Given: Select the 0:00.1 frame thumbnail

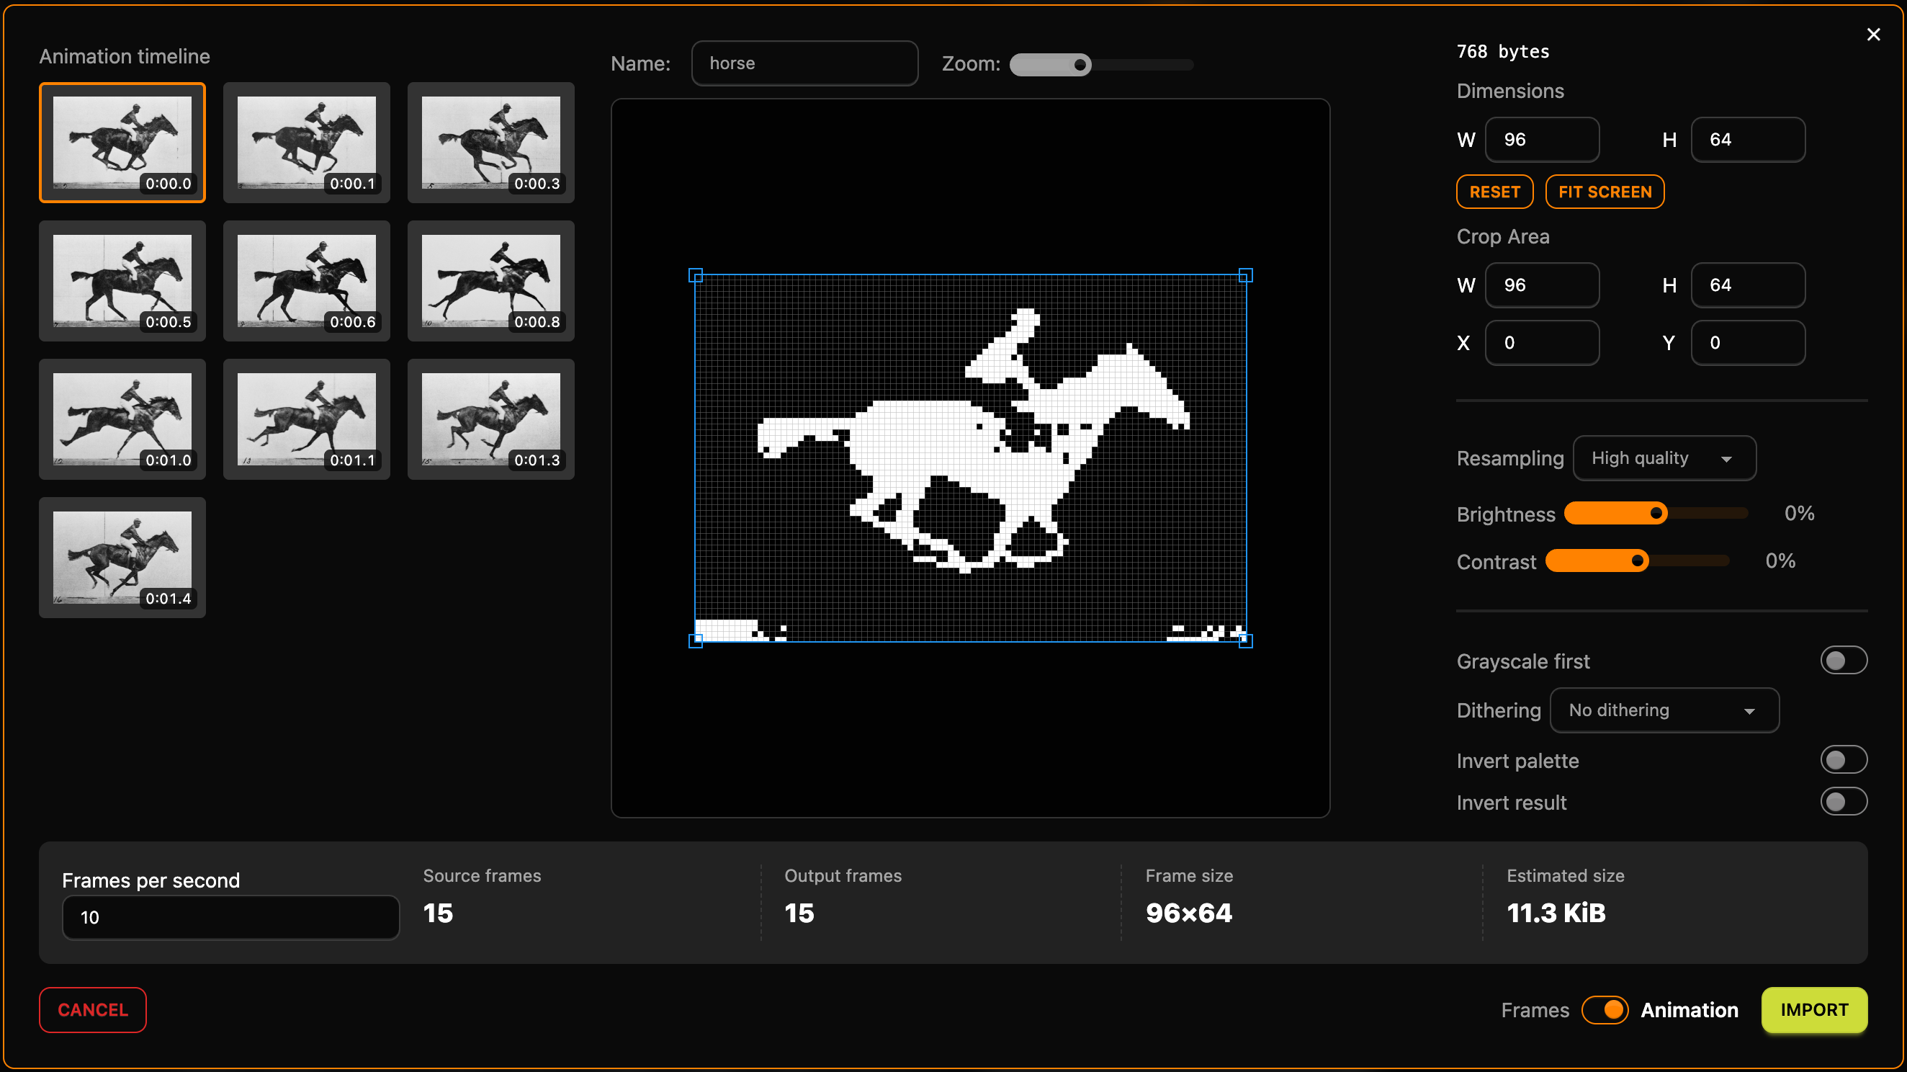Looking at the screenshot, I should [307, 142].
